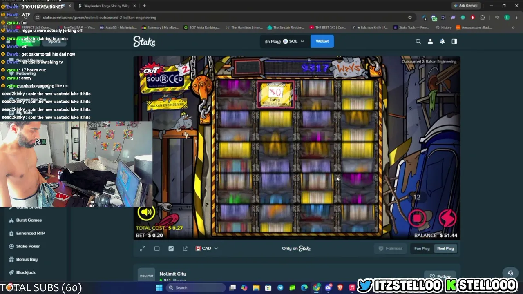
Task: Stop the autoplay spins
Action: (x=417, y=218)
